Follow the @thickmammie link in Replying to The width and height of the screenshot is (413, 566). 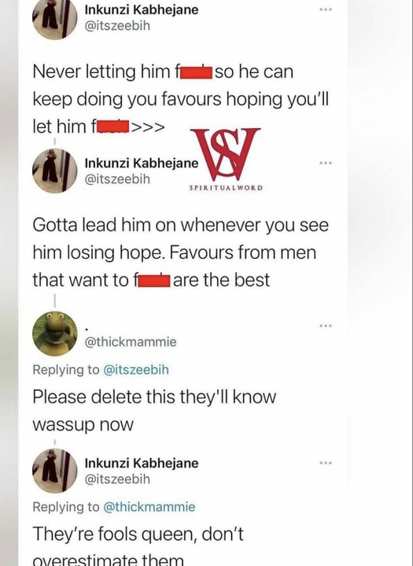pos(149,507)
